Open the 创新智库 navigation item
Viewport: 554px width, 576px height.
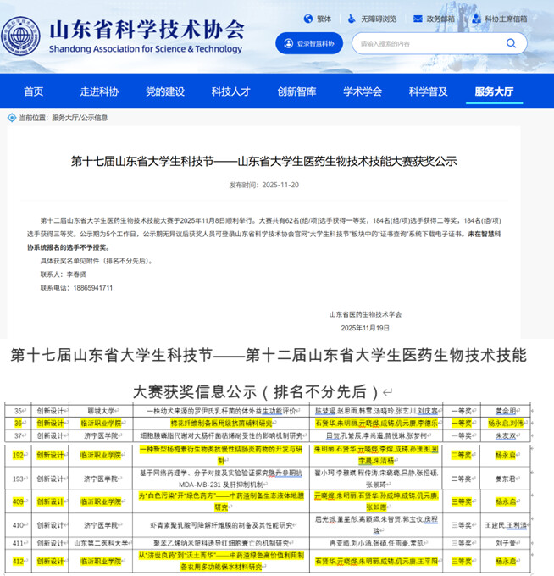point(296,91)
